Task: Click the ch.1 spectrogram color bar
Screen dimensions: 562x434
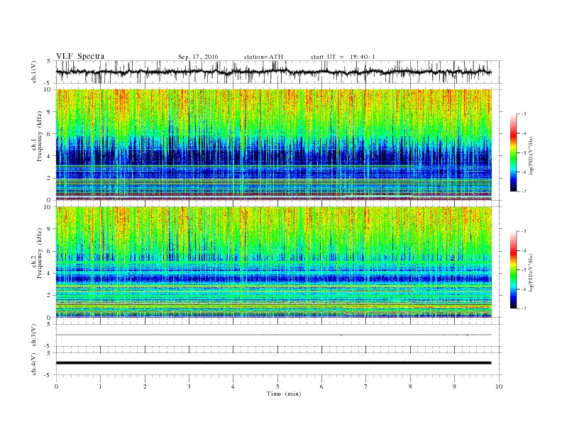Action: 513,152
